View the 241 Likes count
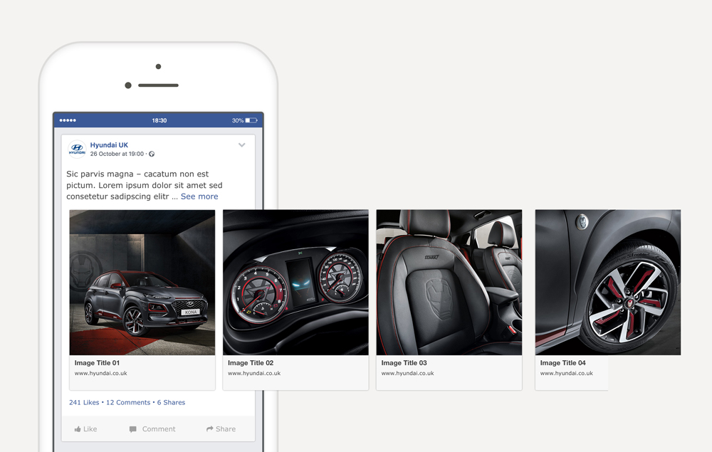Viewport: 712px width, 452px height. pos(84,403)
